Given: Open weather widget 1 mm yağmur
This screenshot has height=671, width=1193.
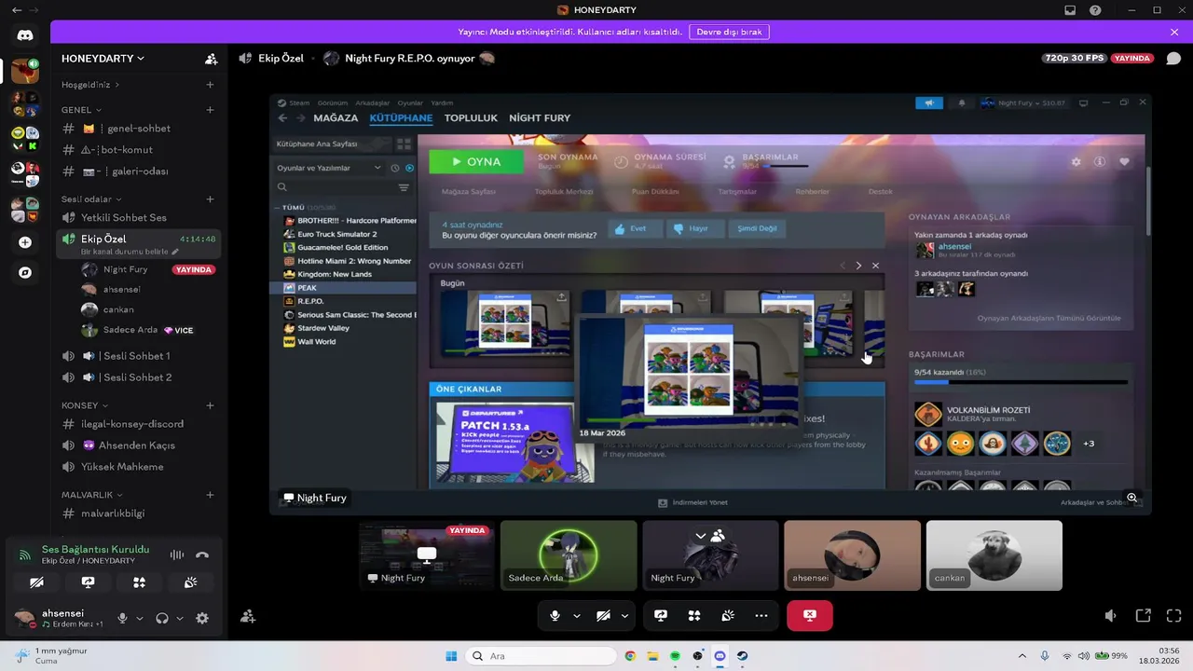Looking at the screenshot, I should tap(51, 656).
